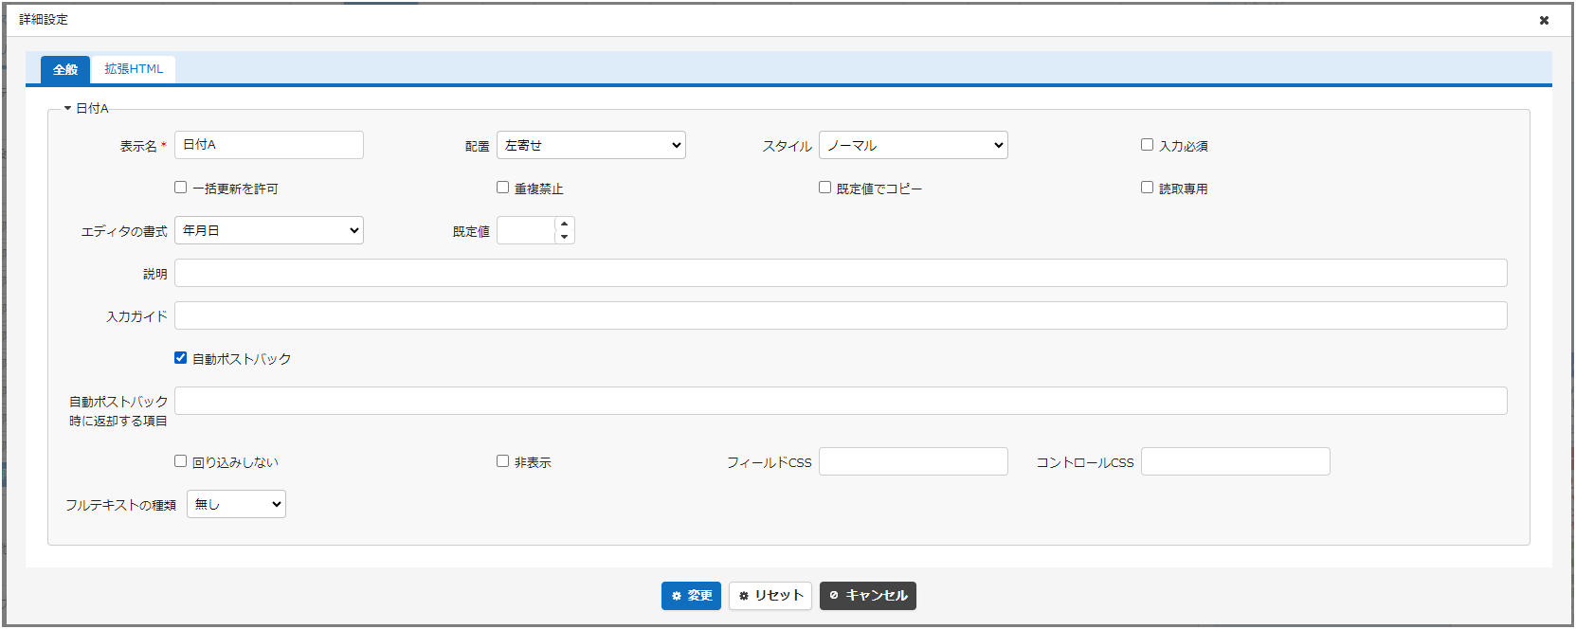
Task: Open the フルテキストの種類 dropdown
Action: point(236,504)
